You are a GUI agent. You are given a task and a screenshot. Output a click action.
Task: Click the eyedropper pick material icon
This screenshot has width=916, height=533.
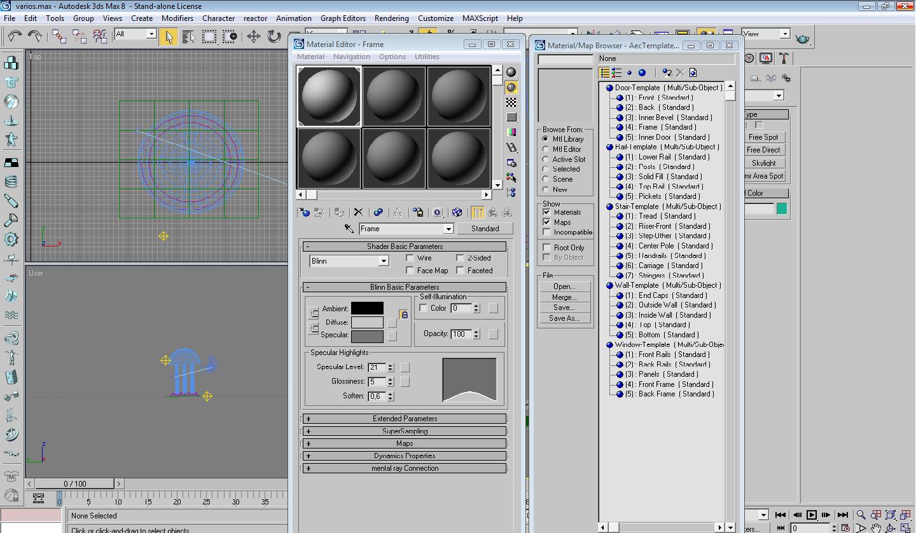[349, 229]
